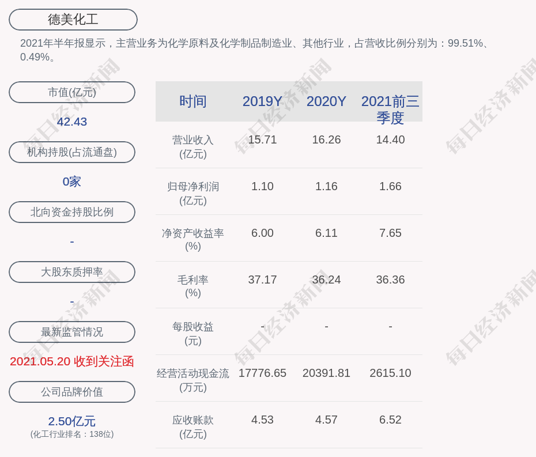The width and height of the screenshot is (536, 457).
Task: Click the 2021年半年报 description paragraph
Action: click(x=255, y=50)
